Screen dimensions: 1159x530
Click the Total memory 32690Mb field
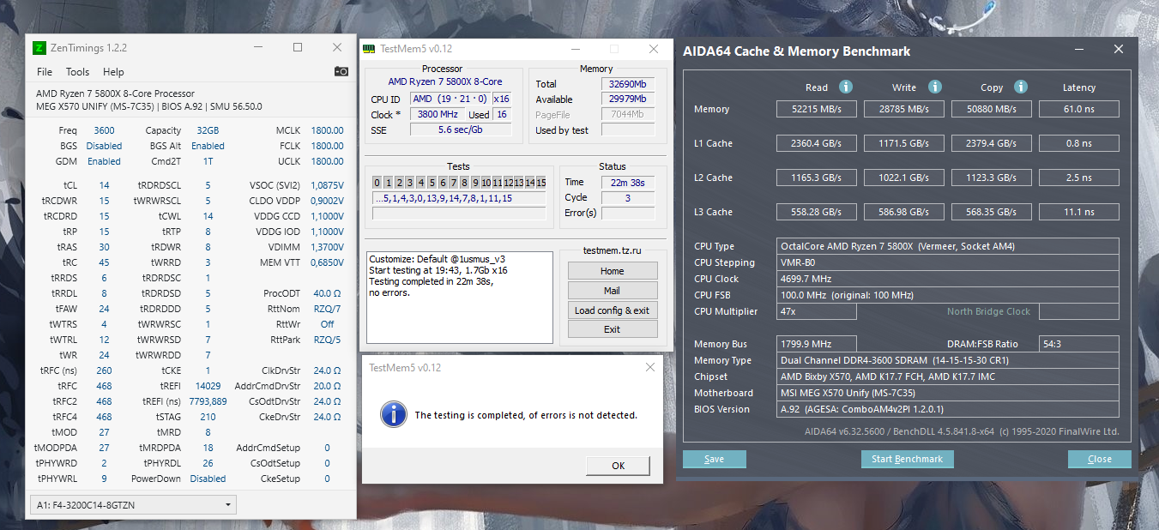pos(628,84)
